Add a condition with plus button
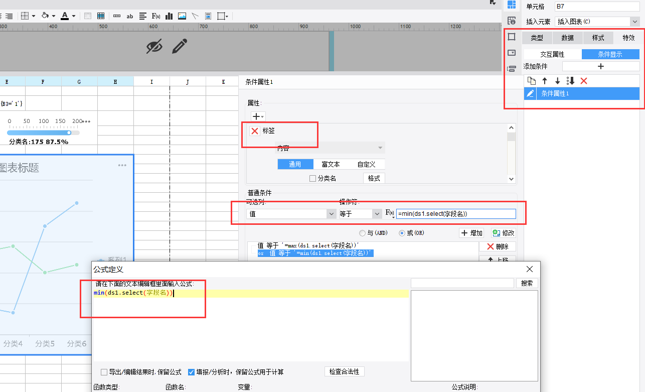The width and height of the screenshot is (645, 392). [x=600, y=66]
